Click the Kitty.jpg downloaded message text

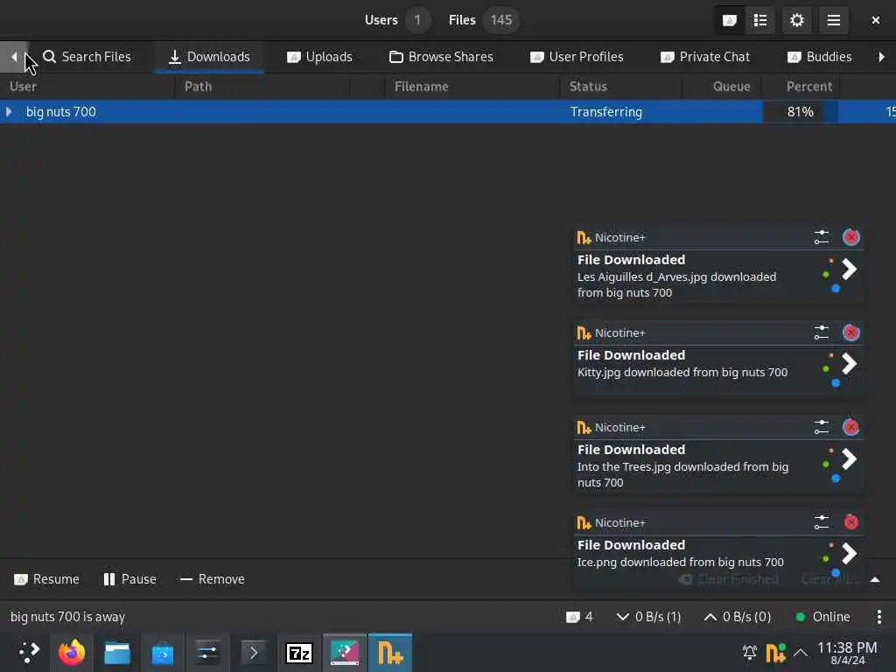click(x=682, y=373)
